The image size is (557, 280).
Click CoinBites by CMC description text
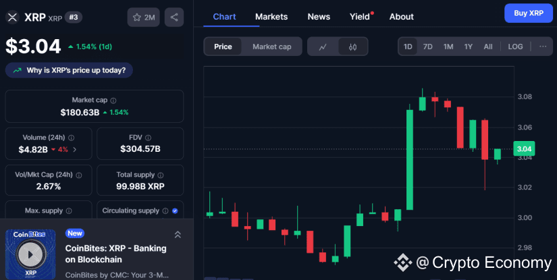pyautogui.click(x=117, y=275)
